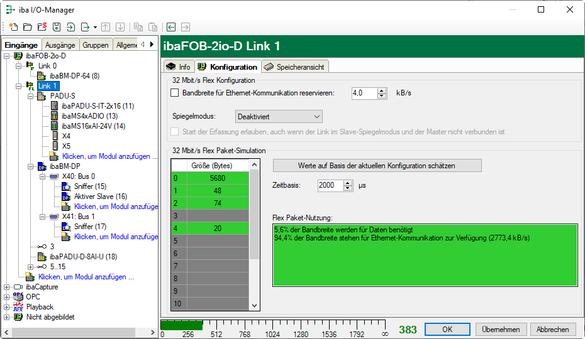Click the copy icon in toolbar
The height and width of the screenshot is (339, 585).
point(138,27)
